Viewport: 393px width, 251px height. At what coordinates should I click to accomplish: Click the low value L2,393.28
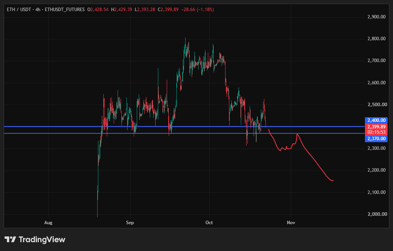pyautogui.click(x=145, y=10)
